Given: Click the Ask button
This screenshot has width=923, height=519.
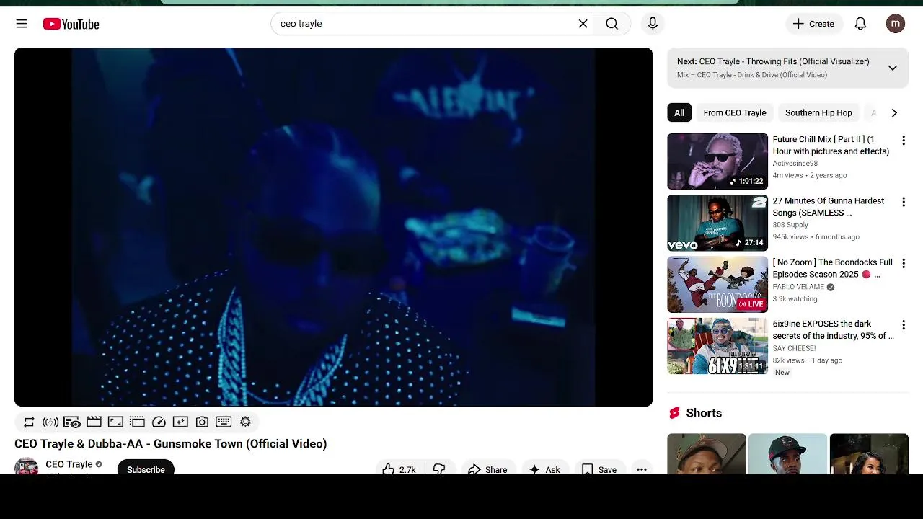Looking at the screenshot, I should (x=545, y=469).
